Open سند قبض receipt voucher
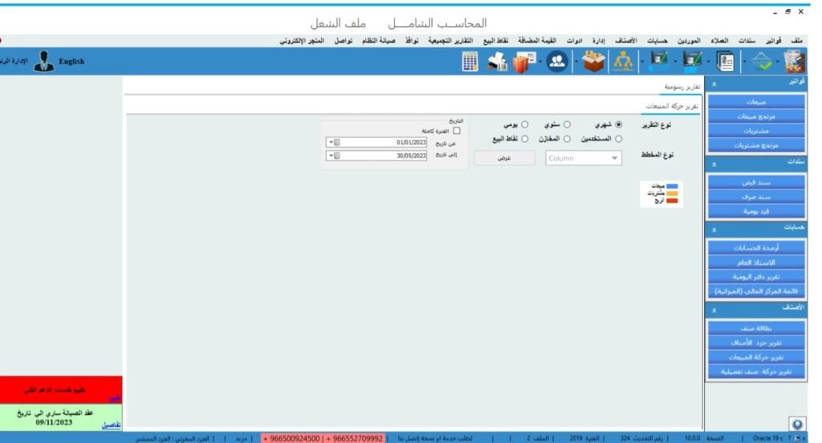822x443 pixels. point(756,182)
